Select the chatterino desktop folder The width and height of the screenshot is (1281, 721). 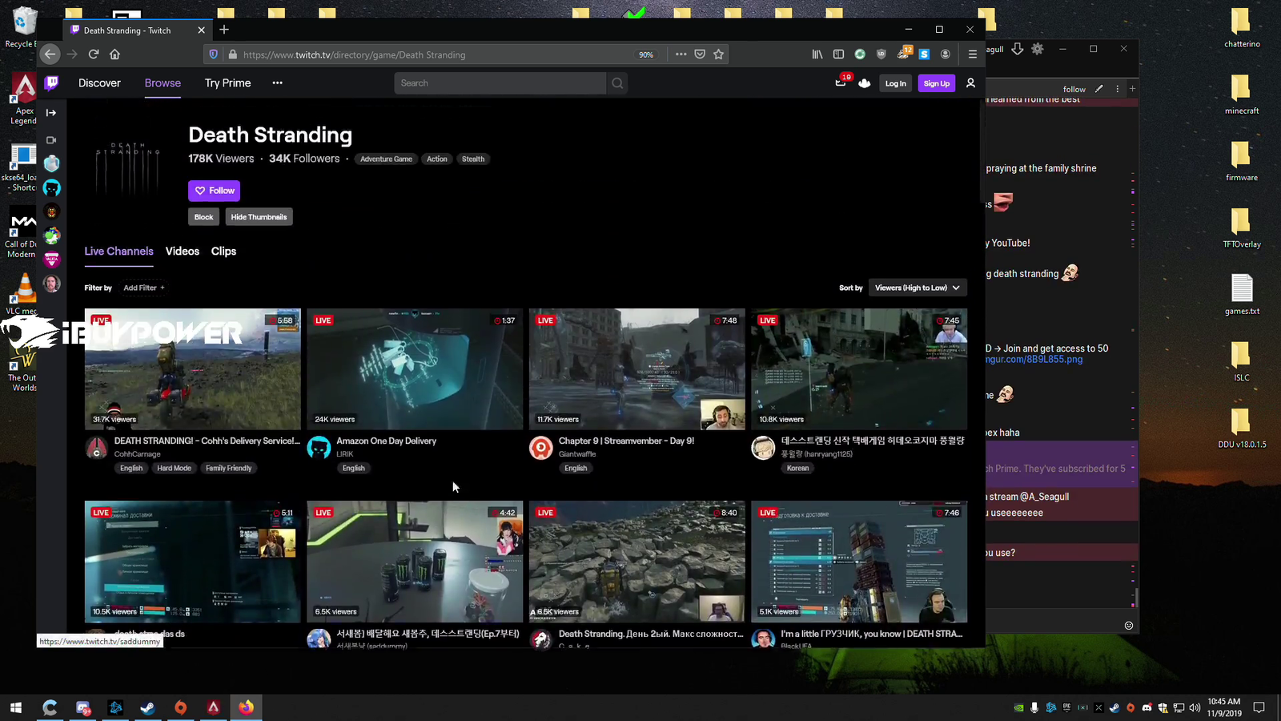tap(1242, 28)
